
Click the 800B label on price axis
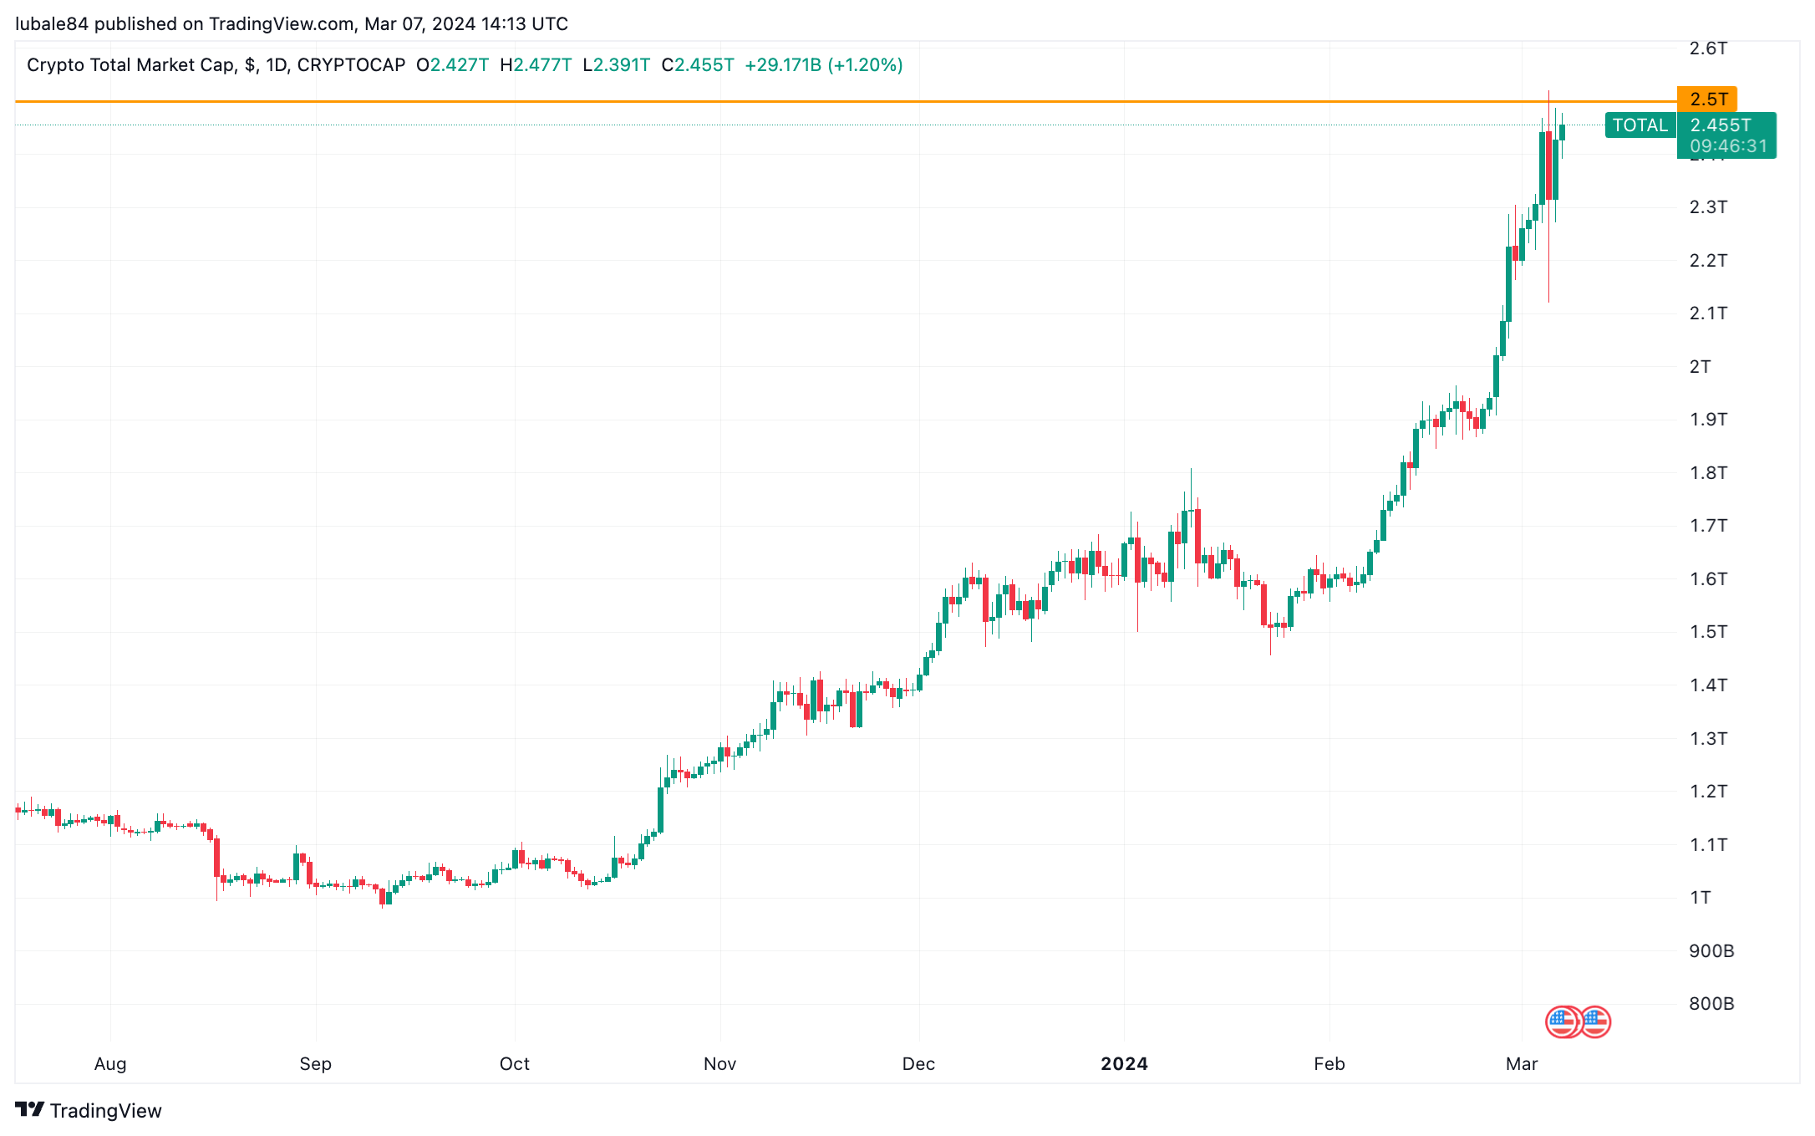click(1711, 1003)
